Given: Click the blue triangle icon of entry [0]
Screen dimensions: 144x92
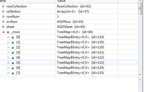Looking at the screenshot, I should [13, 37].
